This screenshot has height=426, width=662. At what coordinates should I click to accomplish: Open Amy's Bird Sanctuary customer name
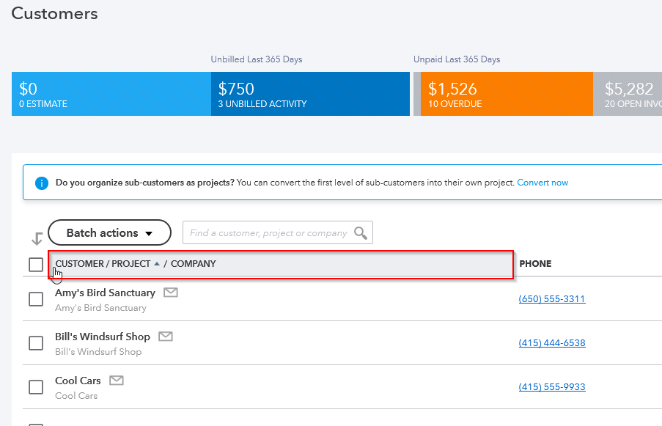[105, 293]
